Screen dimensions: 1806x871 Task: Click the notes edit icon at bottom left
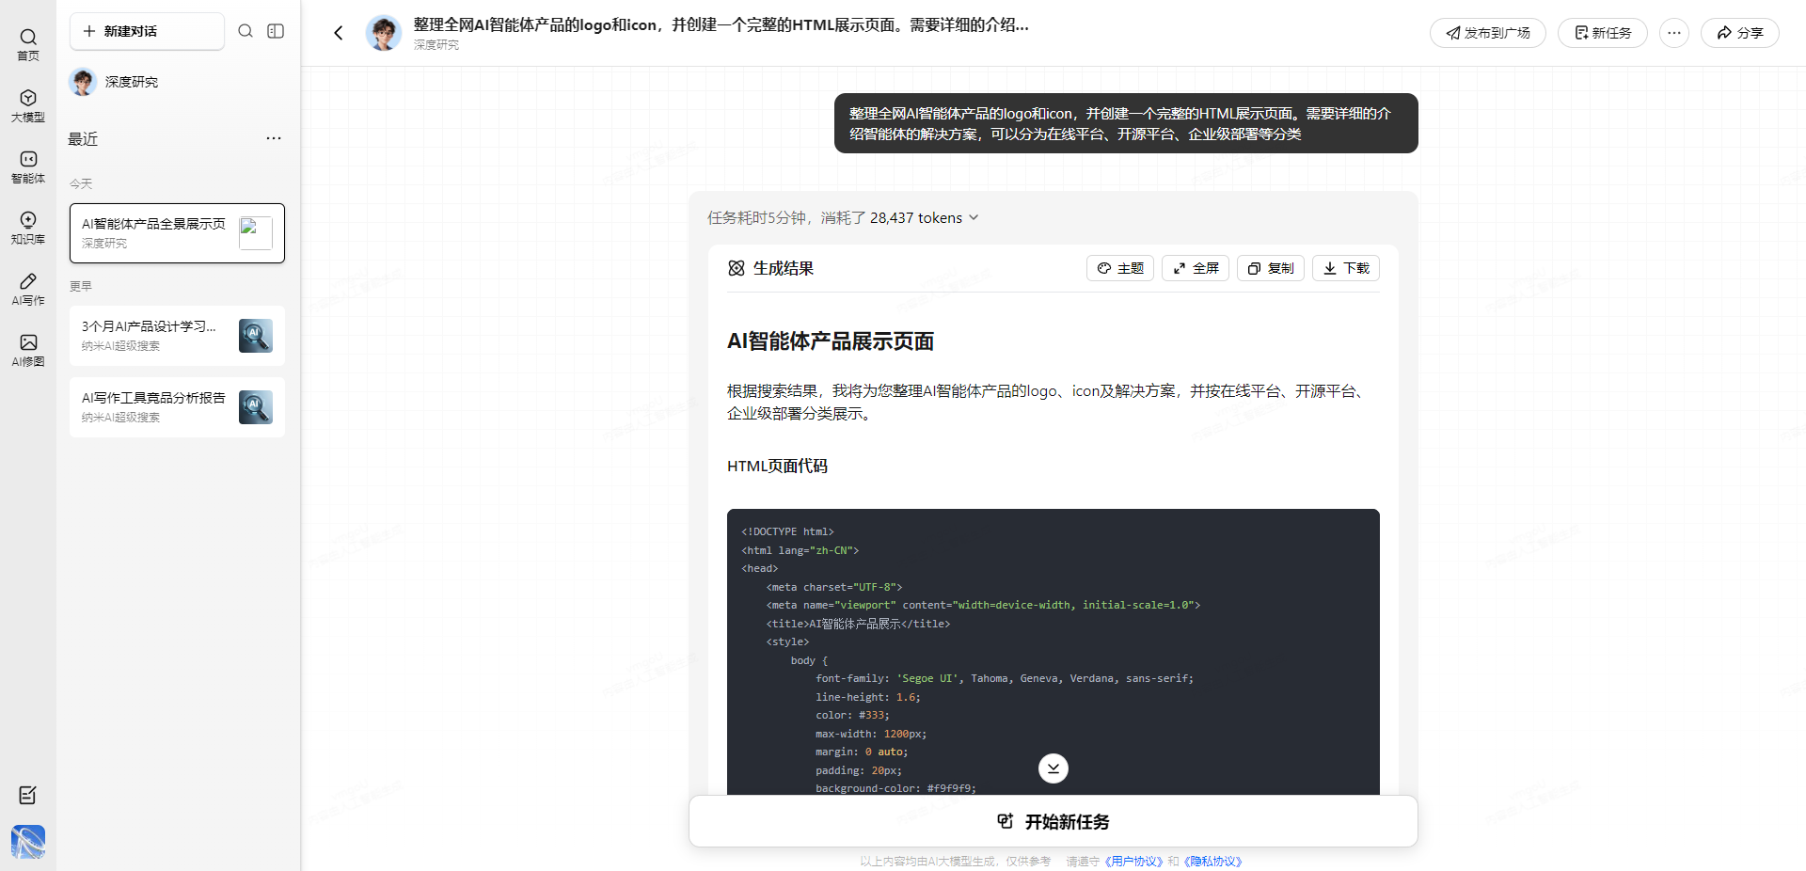(x=28, y=795)
